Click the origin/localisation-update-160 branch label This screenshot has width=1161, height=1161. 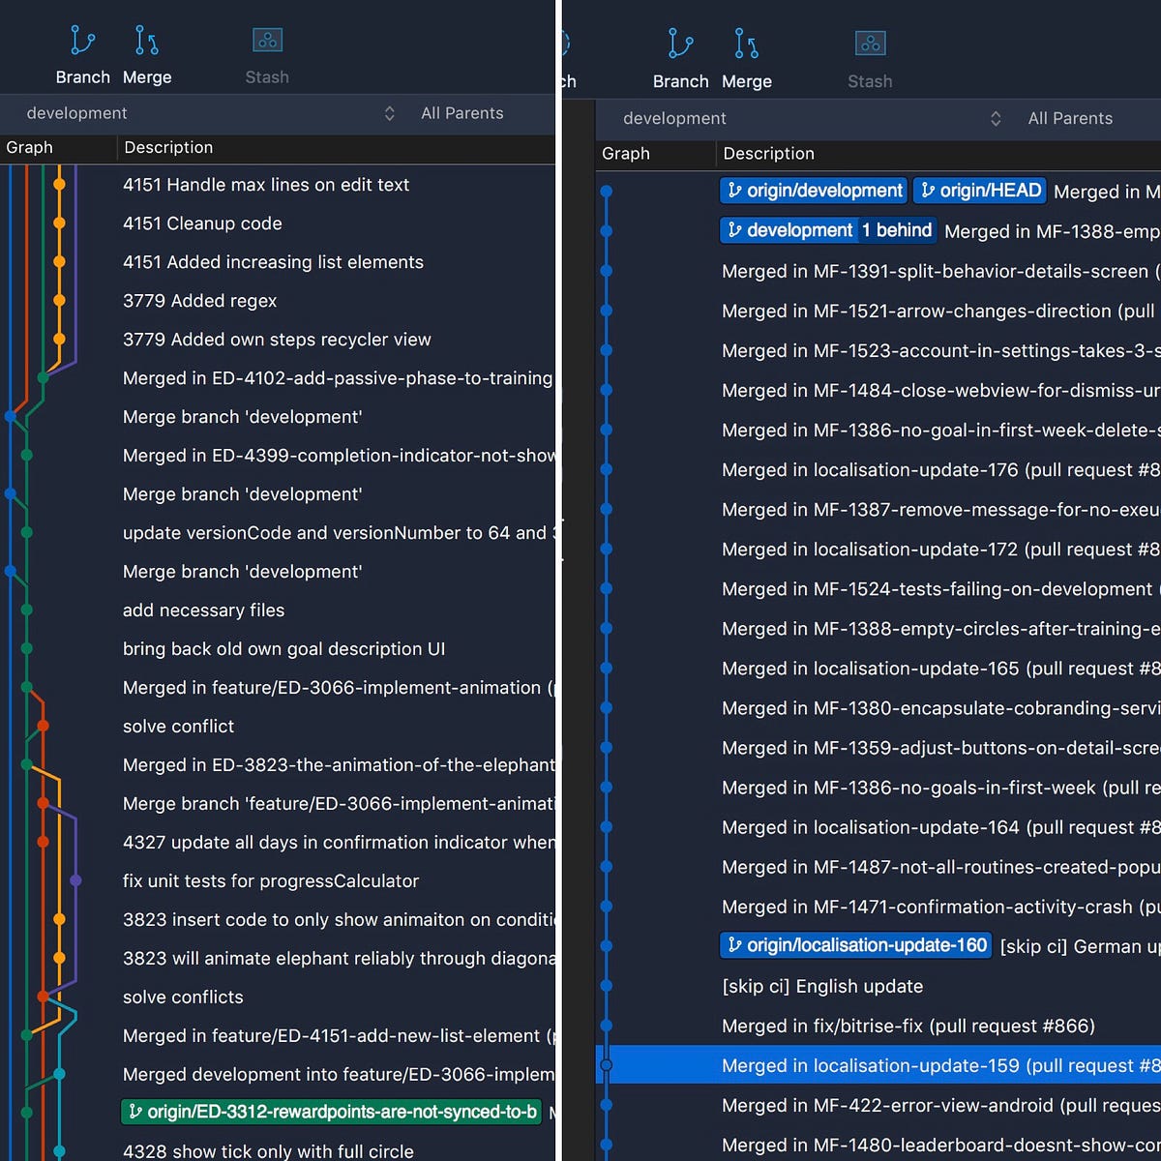[x=854, y=945]
